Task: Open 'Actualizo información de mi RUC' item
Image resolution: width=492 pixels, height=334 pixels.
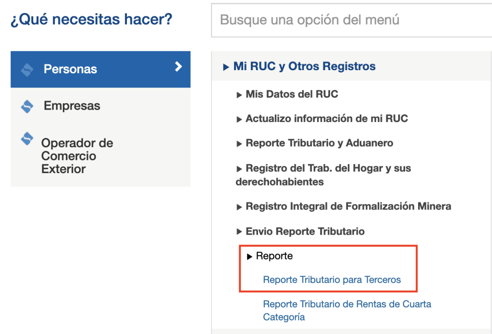Action: click(326, 118)
